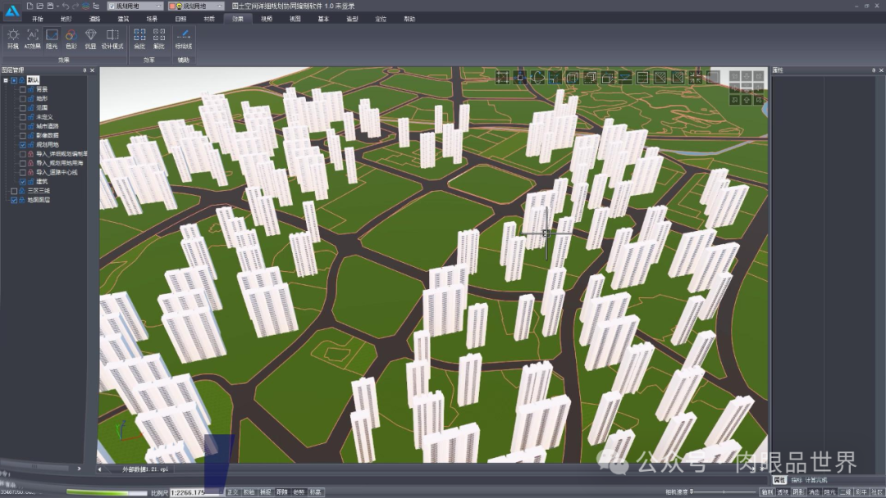Screen dimensions: 886x498
Task: Pin the 图层管理 panel with pushpin icon
Action: click(84, 70)
